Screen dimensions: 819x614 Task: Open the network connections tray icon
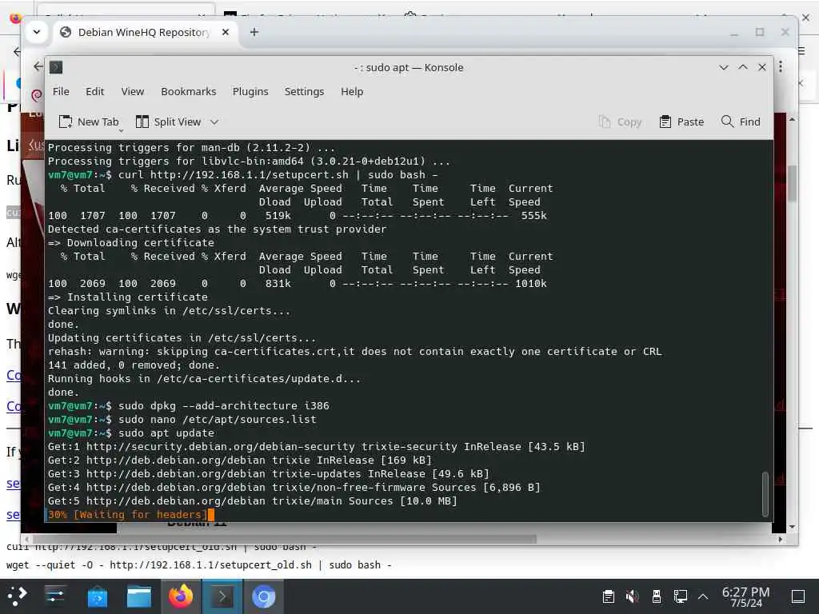click(680, 596)
